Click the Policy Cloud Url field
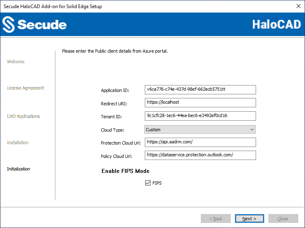 click(x=200, y=155)
